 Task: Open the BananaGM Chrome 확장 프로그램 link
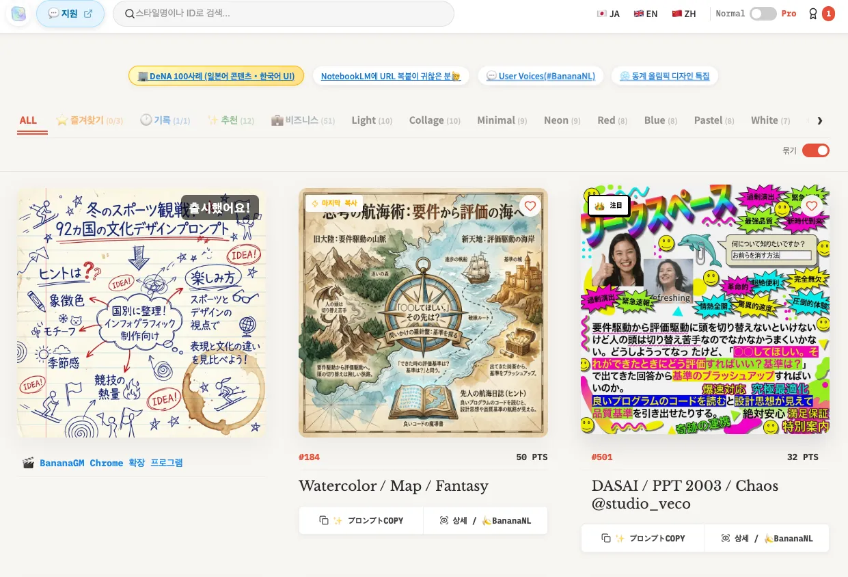click(x=111, y=463)
